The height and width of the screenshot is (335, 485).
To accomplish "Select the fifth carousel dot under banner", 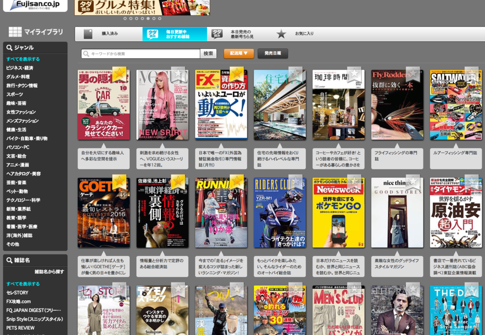I will (148, 18).
